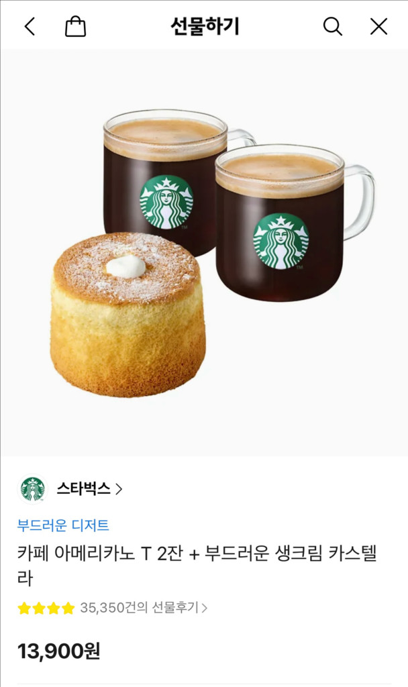
Task: Close the gift page with X icon
Action: pos(378,27)
